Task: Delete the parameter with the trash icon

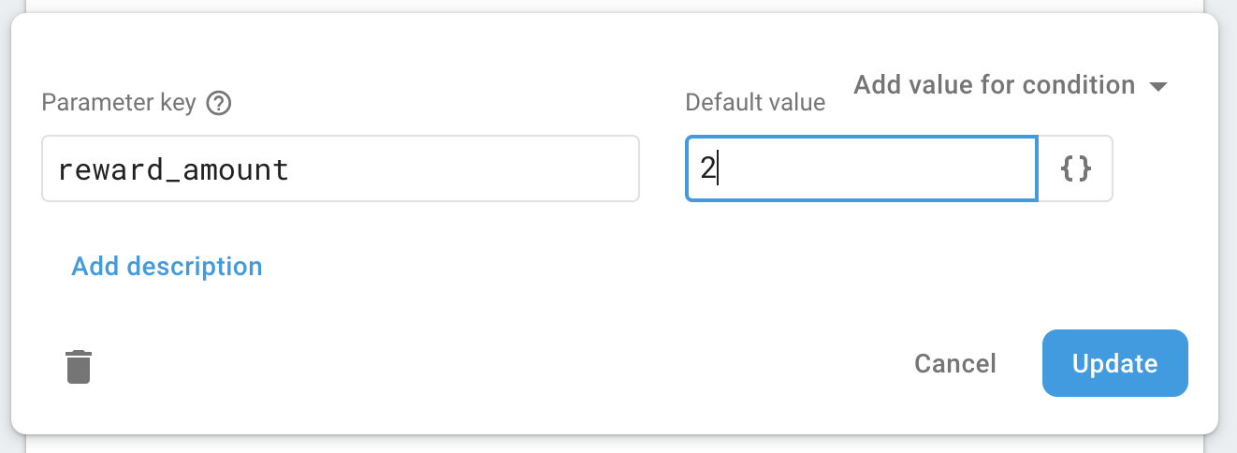Action: click(79, 366)
